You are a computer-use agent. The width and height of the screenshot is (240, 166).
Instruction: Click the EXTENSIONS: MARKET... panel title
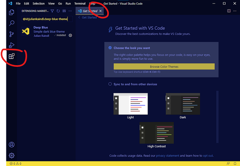[35, 11]
